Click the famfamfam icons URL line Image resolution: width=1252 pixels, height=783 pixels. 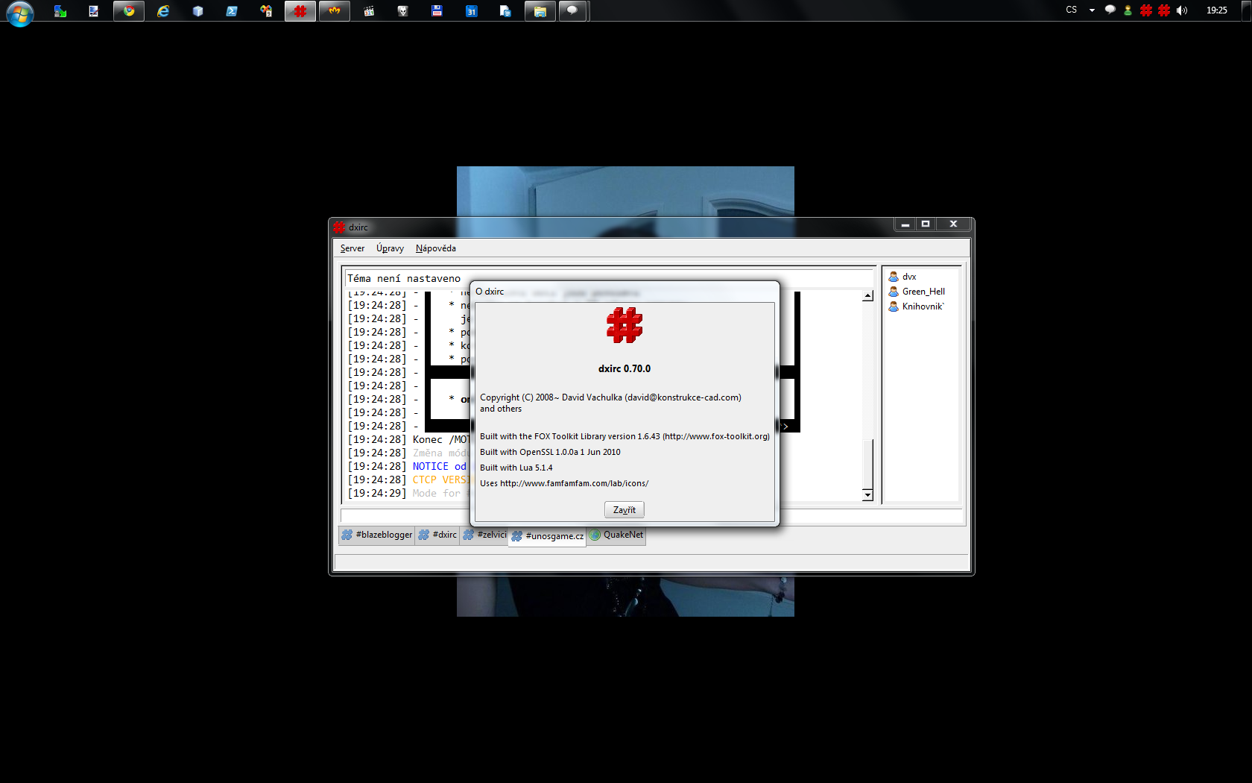tap(564, 483)
